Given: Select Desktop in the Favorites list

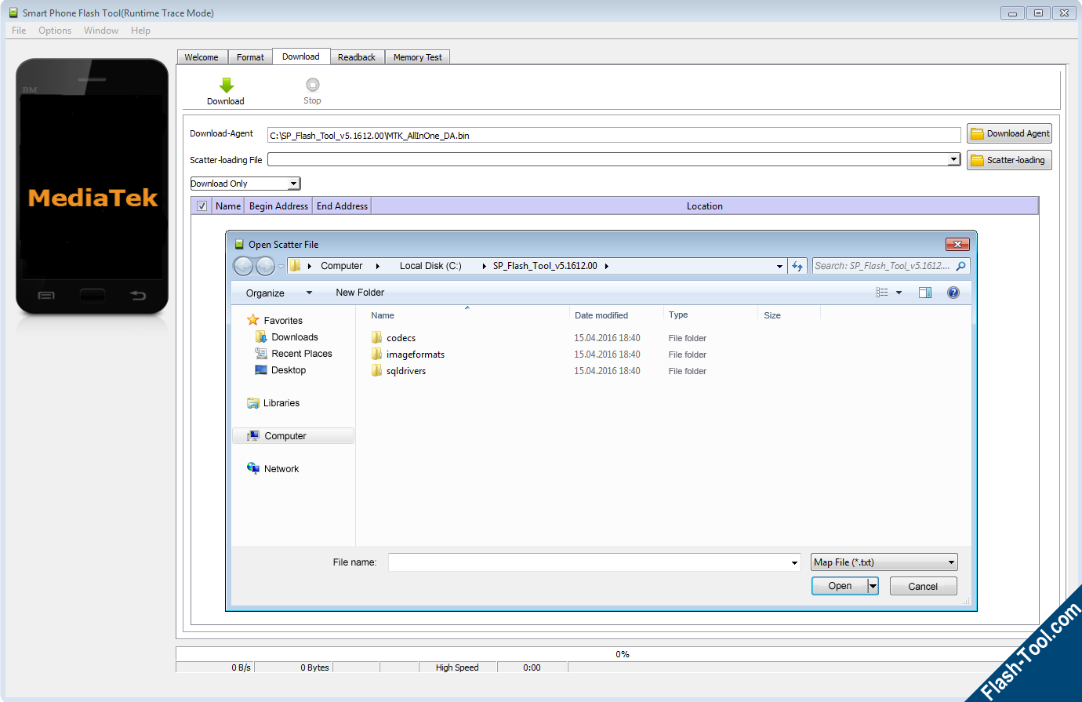Looking at the screenshot, I should coord(288,370).
